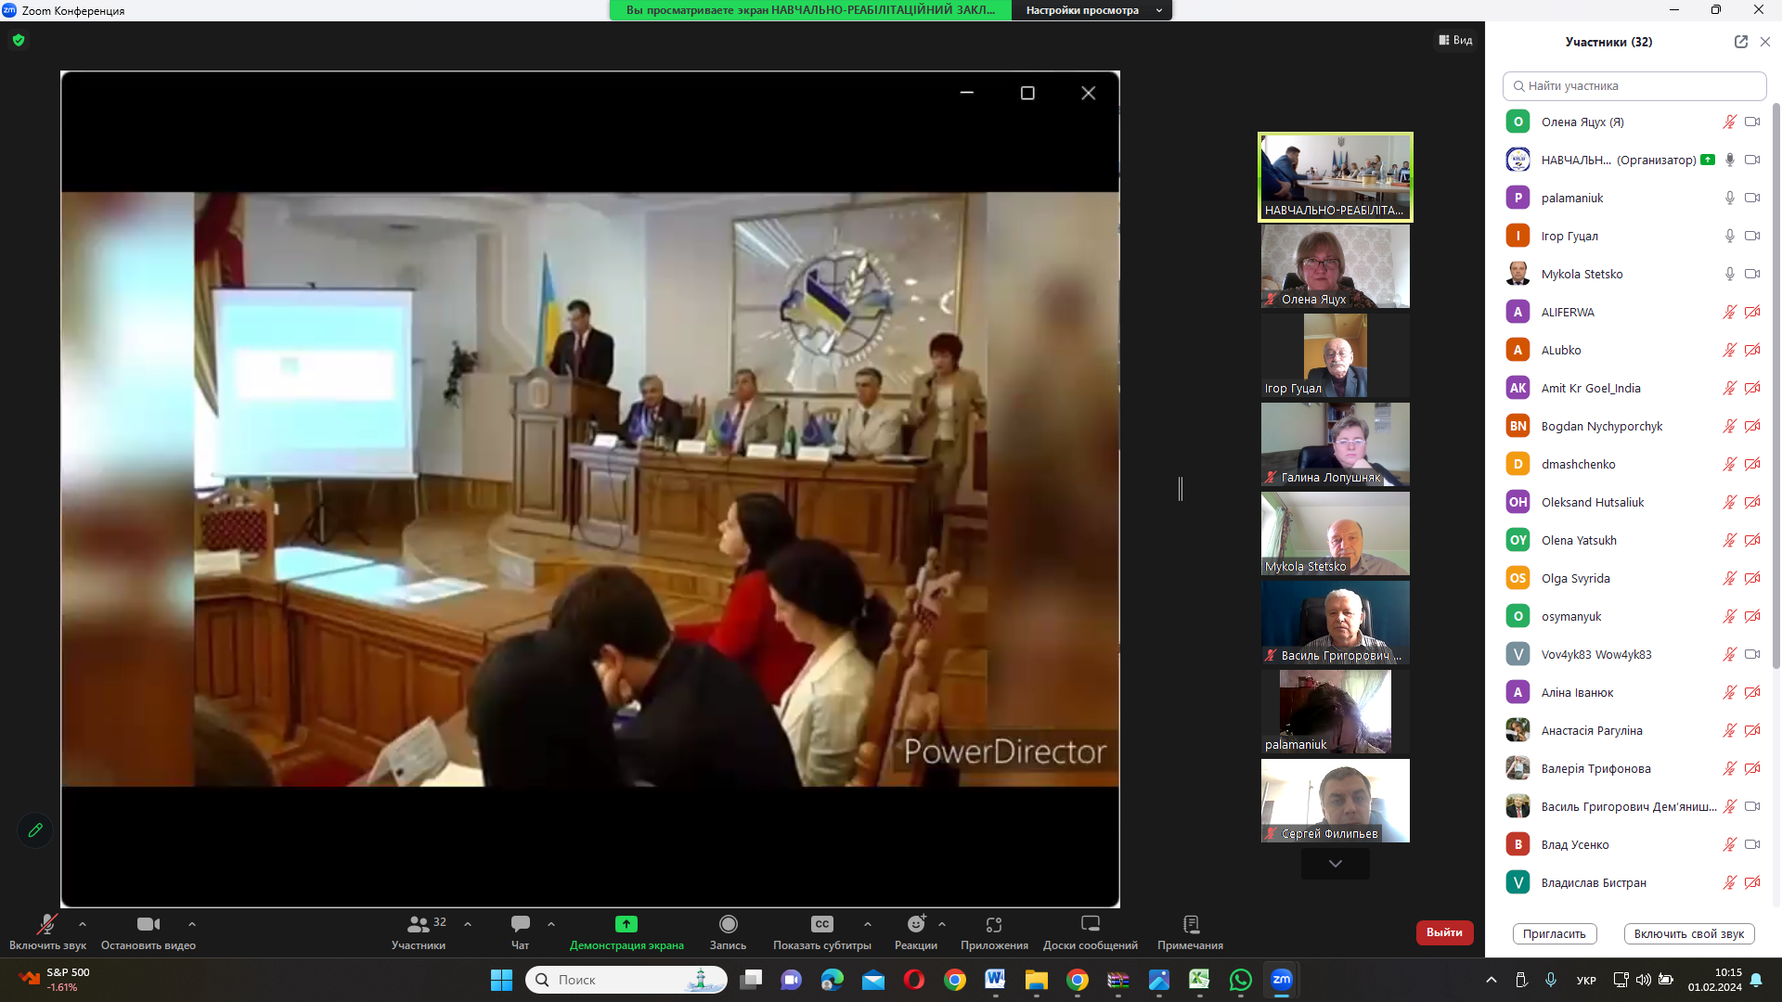Viewport: 1782px width, 1002px height.
Task: Open the Настройки просмотра dropdown
Action: (1092, 10)
